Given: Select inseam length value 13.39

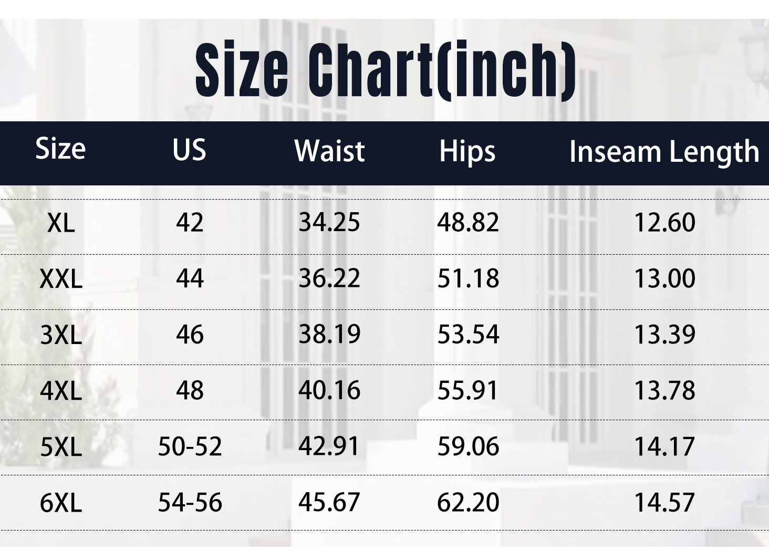Looking at the screenshot, I should [665, 335].
